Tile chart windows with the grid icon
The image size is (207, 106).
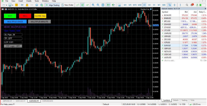click(103, 5)
